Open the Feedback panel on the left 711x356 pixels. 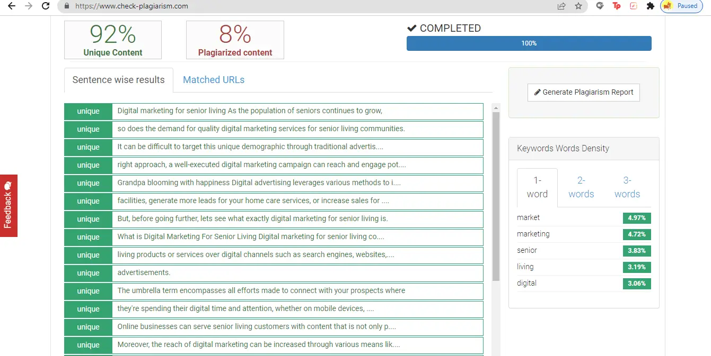coord(7,205)
